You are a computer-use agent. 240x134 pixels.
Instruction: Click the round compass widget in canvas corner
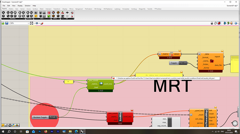click(235, 123)
